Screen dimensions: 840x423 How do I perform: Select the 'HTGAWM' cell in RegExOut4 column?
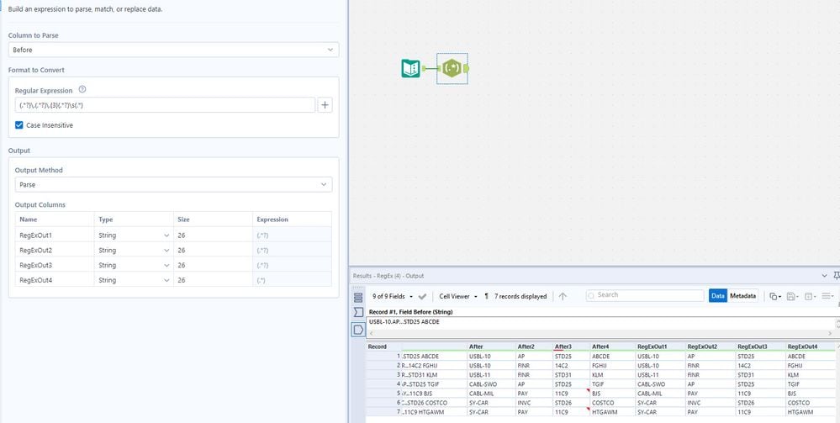click(x=811, y=412)
